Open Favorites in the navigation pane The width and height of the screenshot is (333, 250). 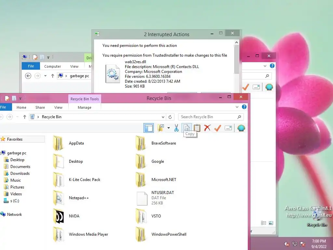tap(15, 139)
